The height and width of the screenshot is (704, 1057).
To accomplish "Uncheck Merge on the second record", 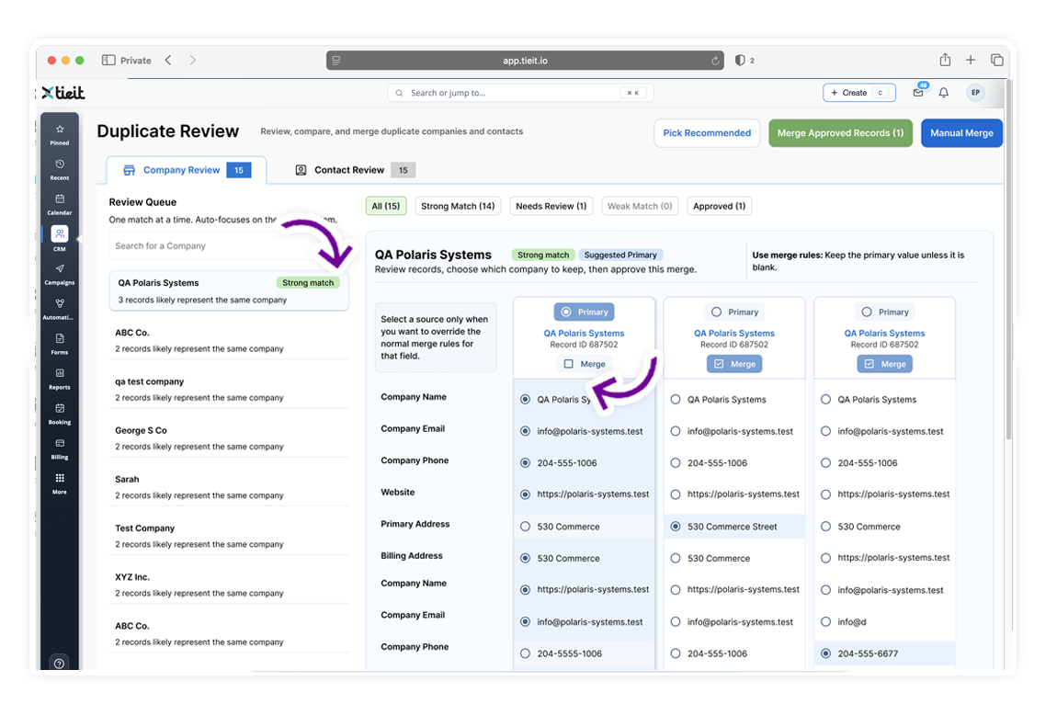I will (719, 364).
